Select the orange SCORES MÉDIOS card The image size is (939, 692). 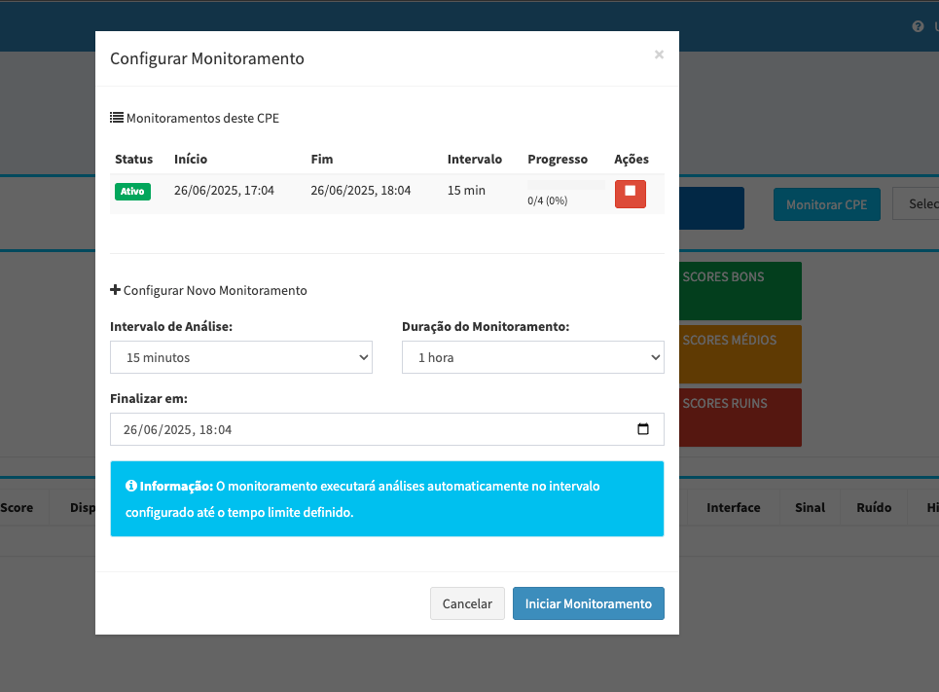click(x=740, y=353)
